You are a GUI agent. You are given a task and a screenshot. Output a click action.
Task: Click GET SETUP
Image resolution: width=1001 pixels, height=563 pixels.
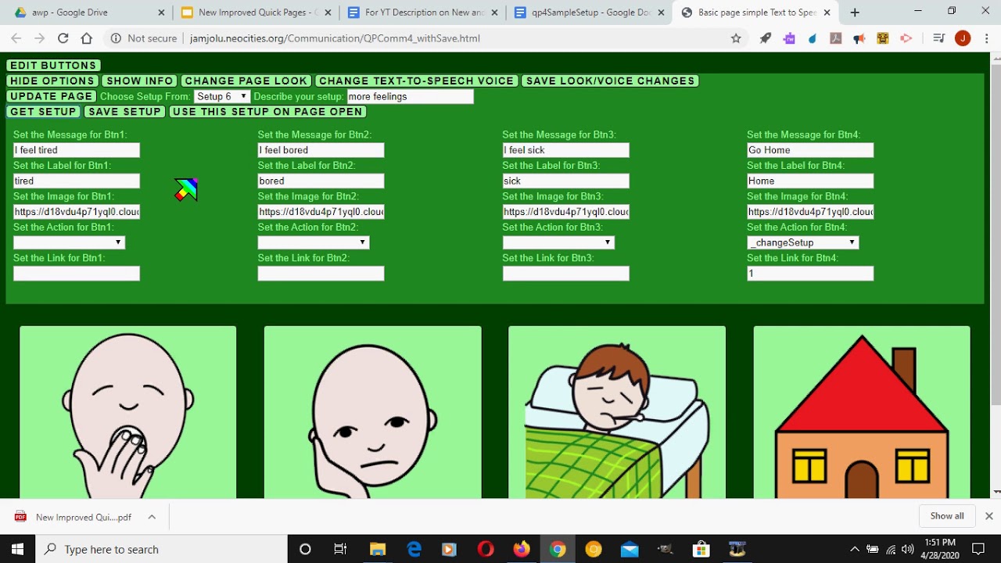pos(43,112)
